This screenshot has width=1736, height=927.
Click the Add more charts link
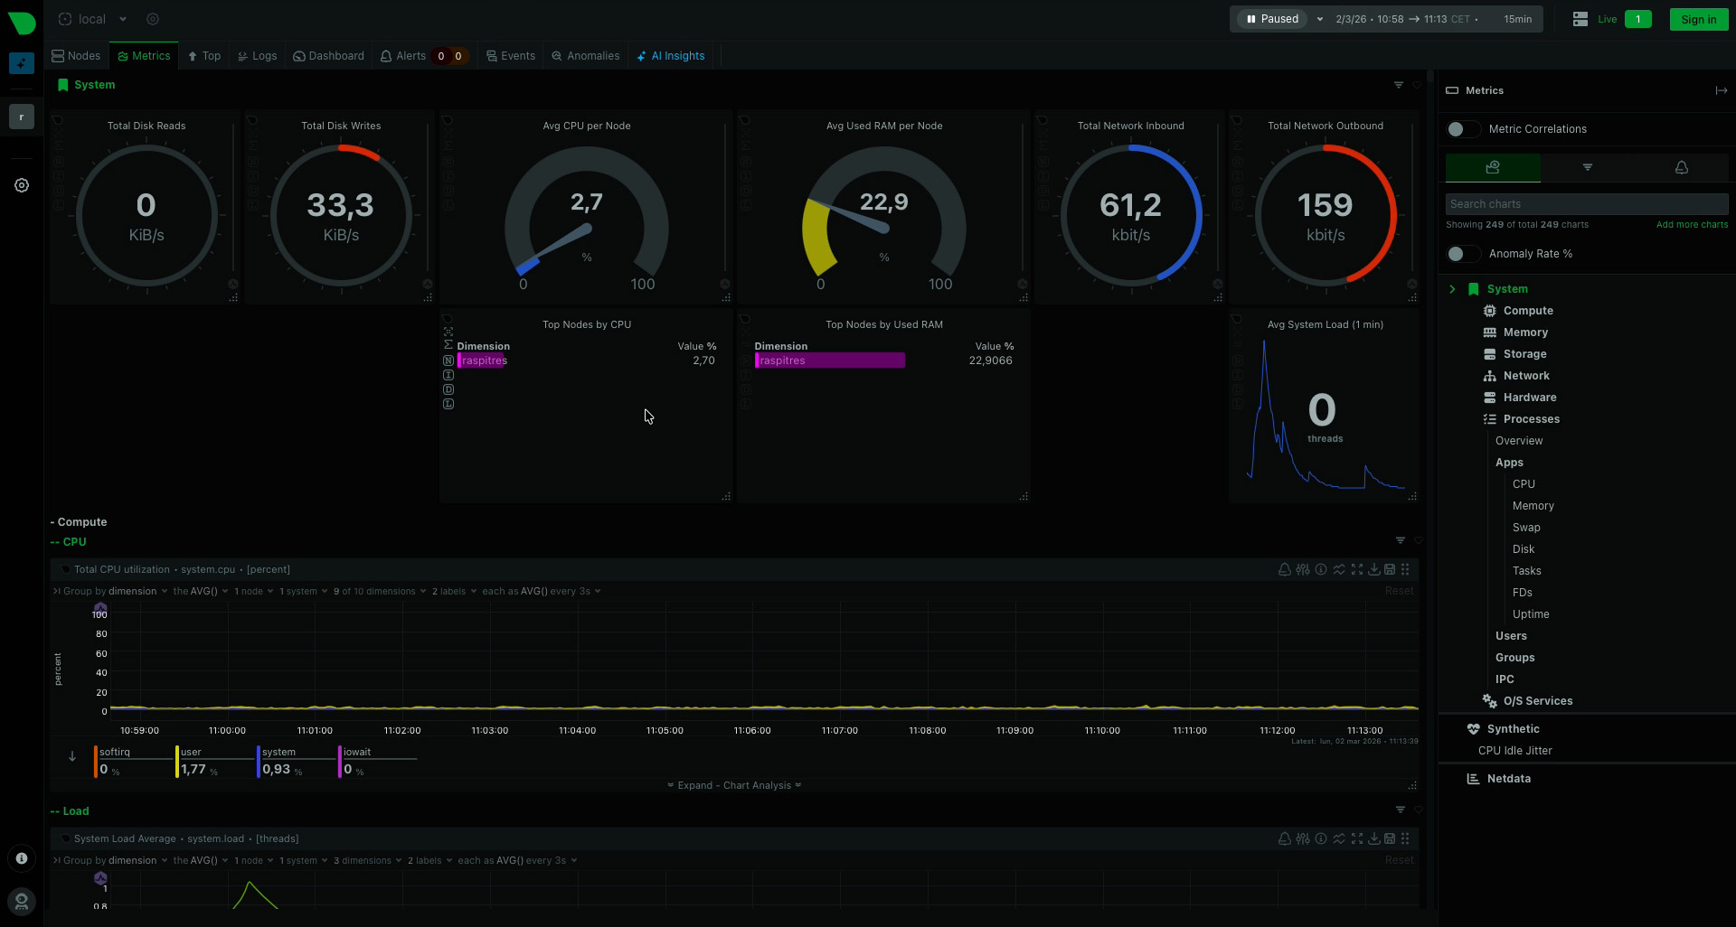click(1692, 224)
